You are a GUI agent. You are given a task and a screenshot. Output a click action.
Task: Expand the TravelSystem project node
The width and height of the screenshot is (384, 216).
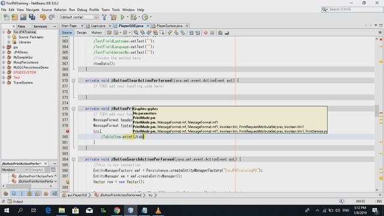point(4,83)
